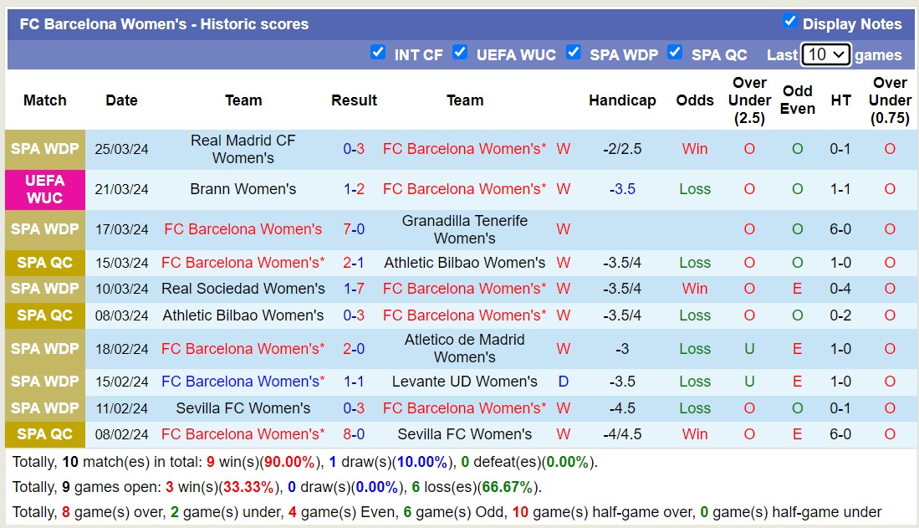
Task: Open Levante UD Women's team page
Action: point(465,382)
